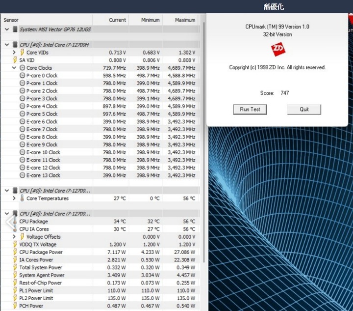353x311 pixels.
Task: Select the CPU IA Cores row label
Action: (34, 229)
